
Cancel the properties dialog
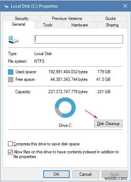(86, 174)
